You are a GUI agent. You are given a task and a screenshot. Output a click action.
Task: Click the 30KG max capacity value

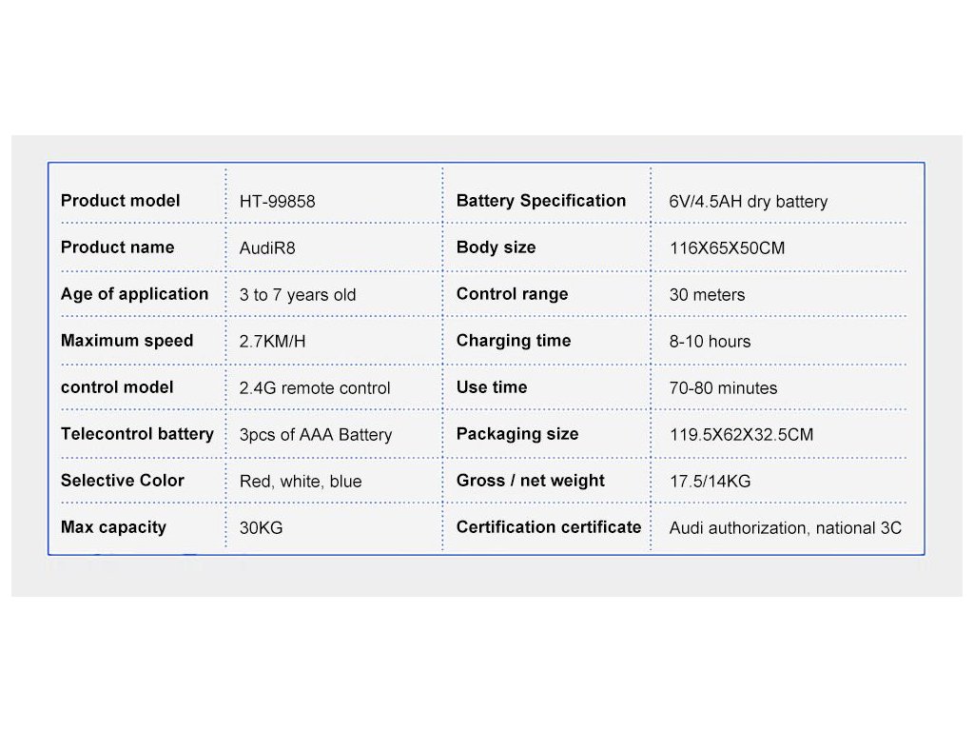(x=261, y=527)
